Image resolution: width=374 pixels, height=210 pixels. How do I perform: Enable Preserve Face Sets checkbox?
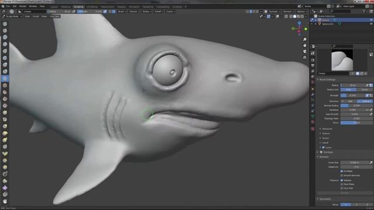click(x=341, y=188)
